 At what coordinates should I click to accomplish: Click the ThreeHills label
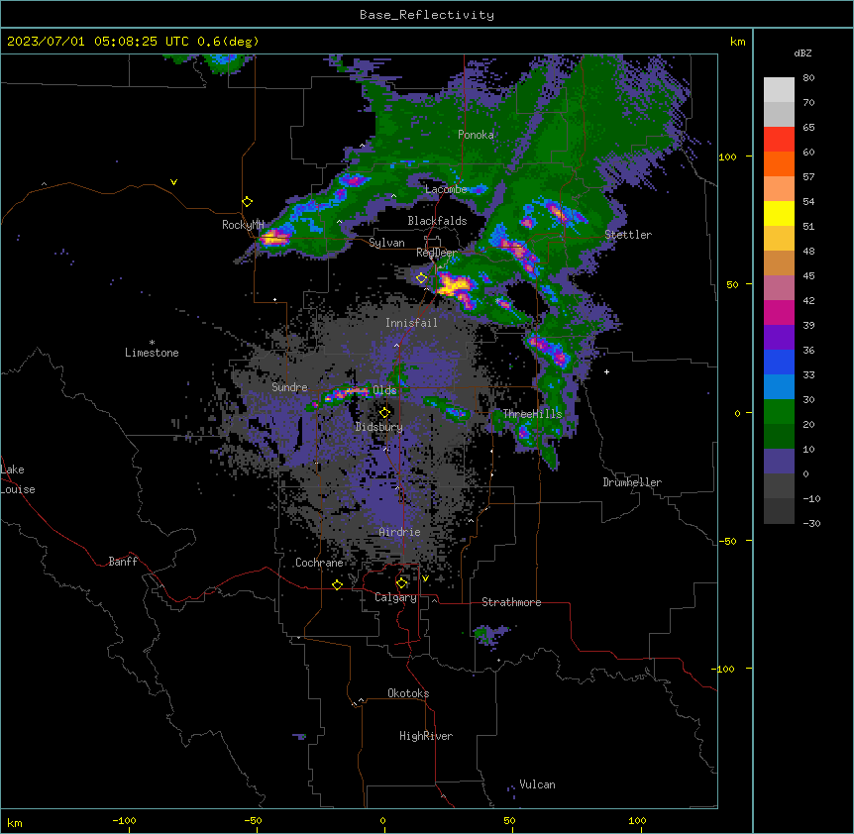(532, 414)
